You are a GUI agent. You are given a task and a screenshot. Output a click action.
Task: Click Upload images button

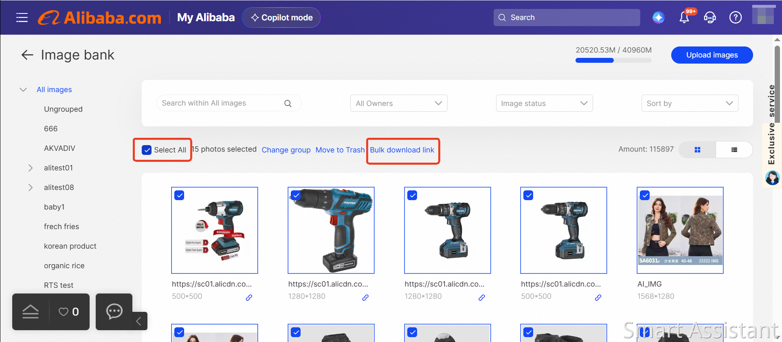[712, 55]
